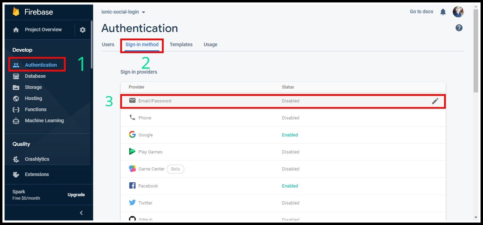Click the Phone provider icon
Screen dimensions: 483x225
[x=132, y=118]
